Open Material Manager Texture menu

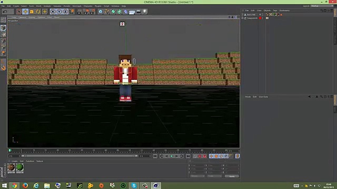(x=39, y=161)
